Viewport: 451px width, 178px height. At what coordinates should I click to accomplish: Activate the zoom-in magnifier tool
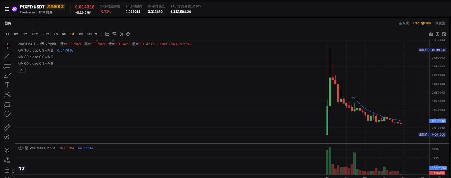pyautogui.click(x=7, y=137)
